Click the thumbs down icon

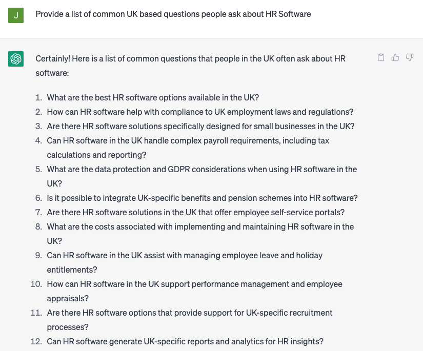pos(410,57)
